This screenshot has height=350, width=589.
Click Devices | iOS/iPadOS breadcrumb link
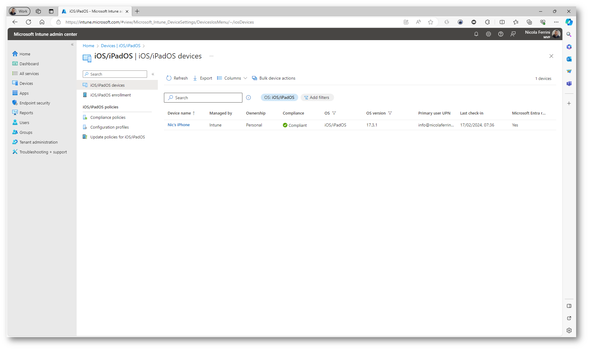(x=121, y=46)
